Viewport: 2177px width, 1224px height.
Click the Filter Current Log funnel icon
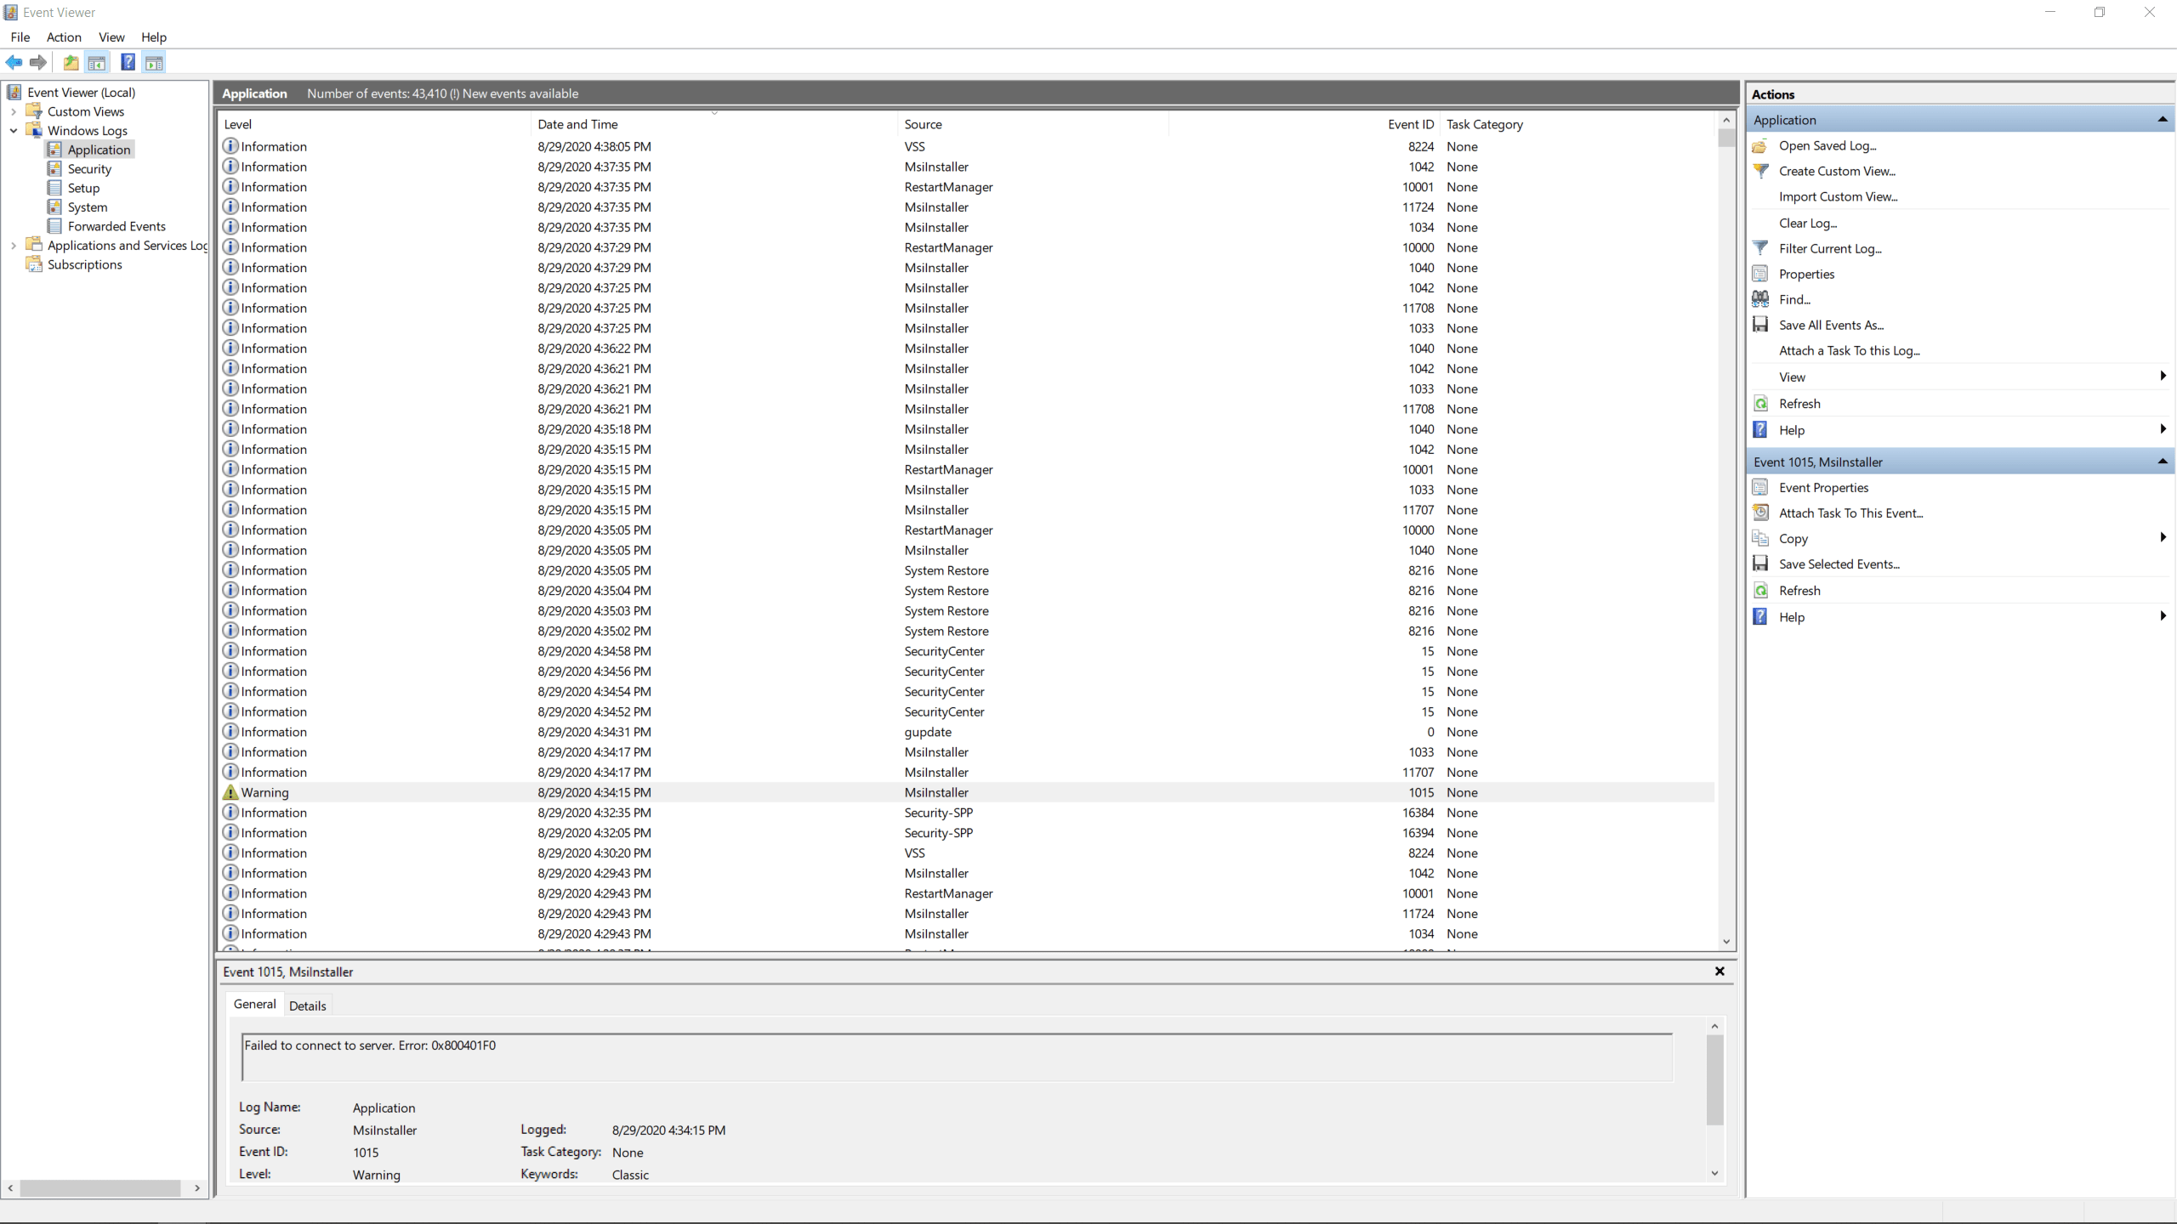pos(1760,248)
